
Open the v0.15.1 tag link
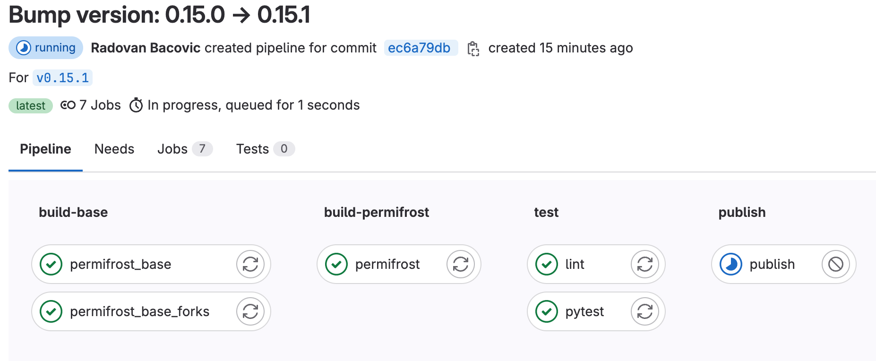(x=62, y=77)
